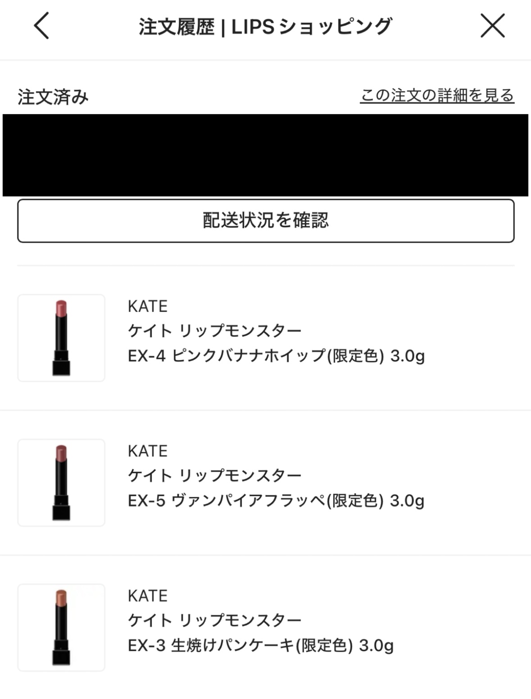Tap the KATE brand label above EX-3

pos(148,596)
